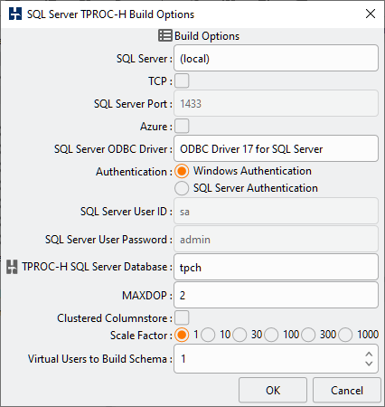
Task: Select scale factor 10
Action: tap(208, 335)
